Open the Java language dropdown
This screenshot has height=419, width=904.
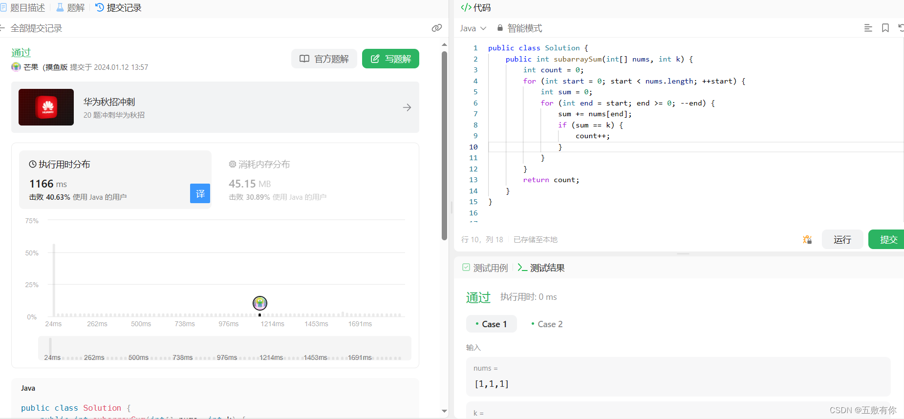tap(473, 28)
